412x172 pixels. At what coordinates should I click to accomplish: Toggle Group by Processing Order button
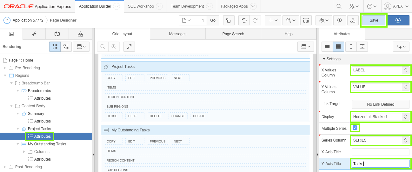point(55,47)
